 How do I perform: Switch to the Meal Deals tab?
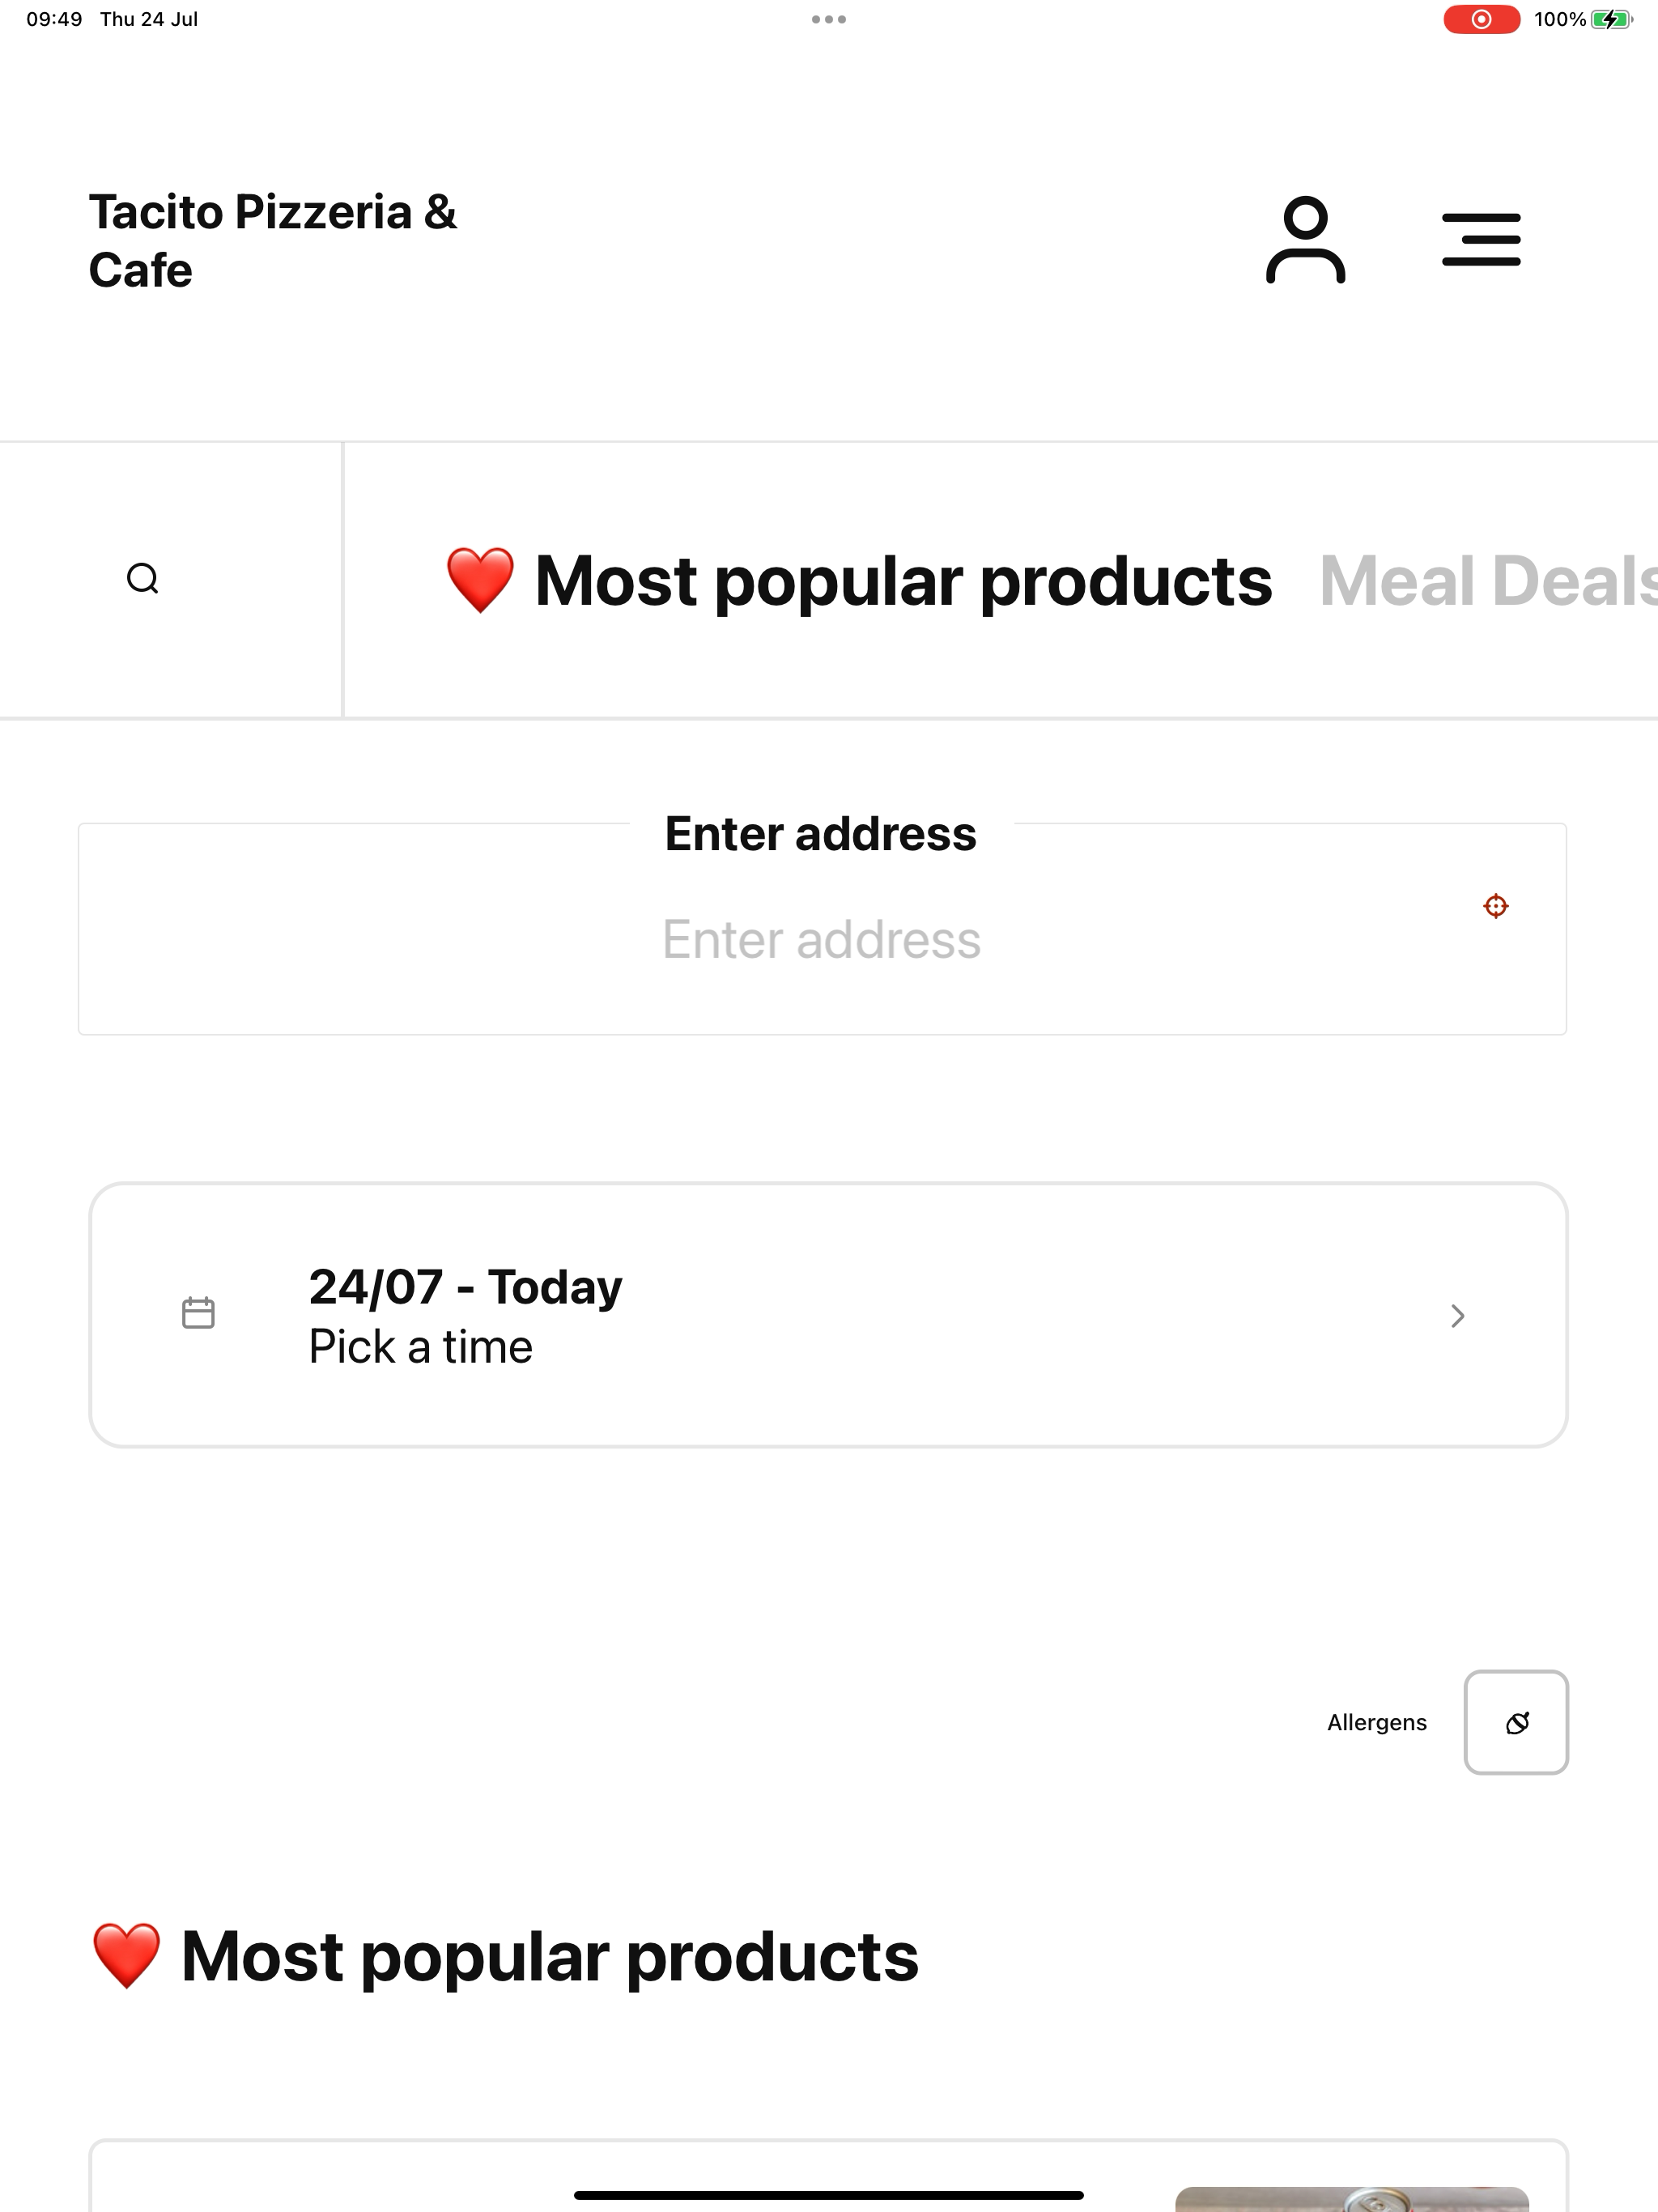tap(1488, 580)
